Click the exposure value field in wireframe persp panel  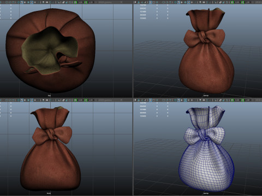tap(237, 100)
